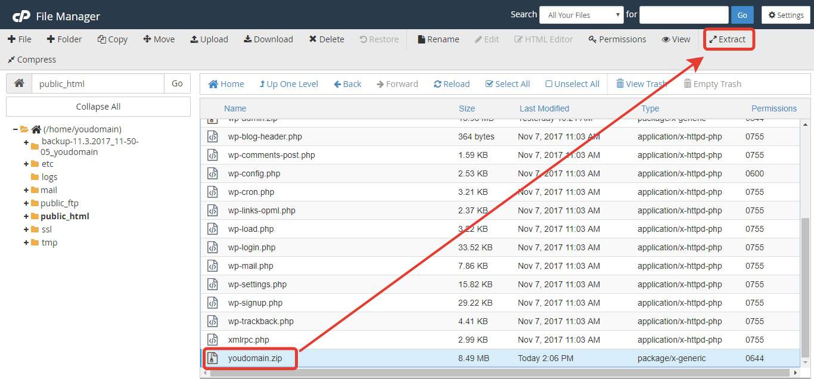Click the Compress tool
The height and width of the screenshot is (379, 814).
(31, 60)
